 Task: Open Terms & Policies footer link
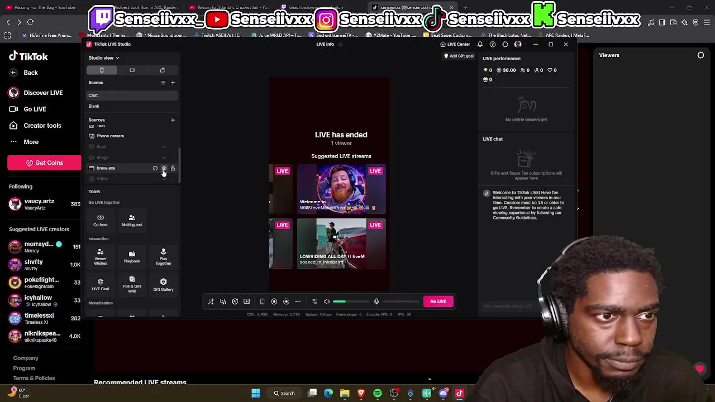[34, 378]
